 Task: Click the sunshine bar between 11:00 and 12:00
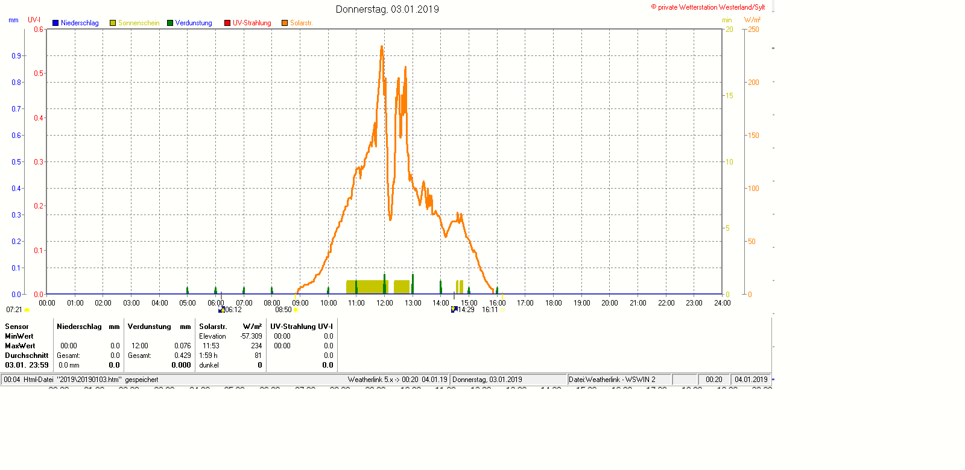coord(368,287)
